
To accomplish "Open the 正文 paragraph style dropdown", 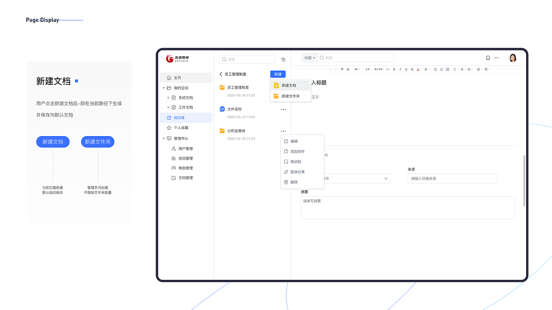I will point(368,69).
